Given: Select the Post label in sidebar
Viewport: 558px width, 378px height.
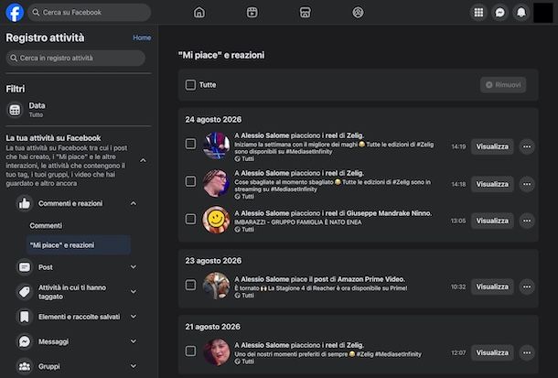Looking at the screenshot, I should (x=45, y=267).
